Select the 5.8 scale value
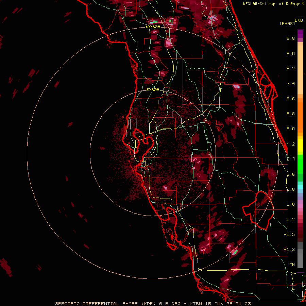 pyautogui.click(x=291, y=114)
